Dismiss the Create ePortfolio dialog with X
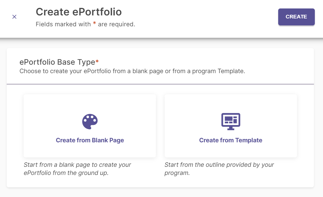 pos(14,17)
